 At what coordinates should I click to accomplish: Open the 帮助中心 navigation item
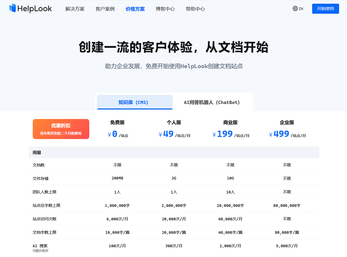click(195, 9)
